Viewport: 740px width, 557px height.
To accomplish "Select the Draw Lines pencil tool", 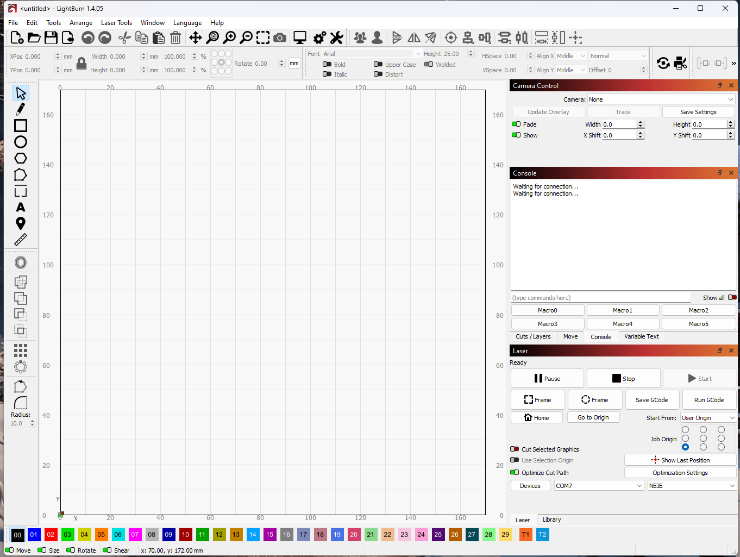I will click(x=21, y=109).
